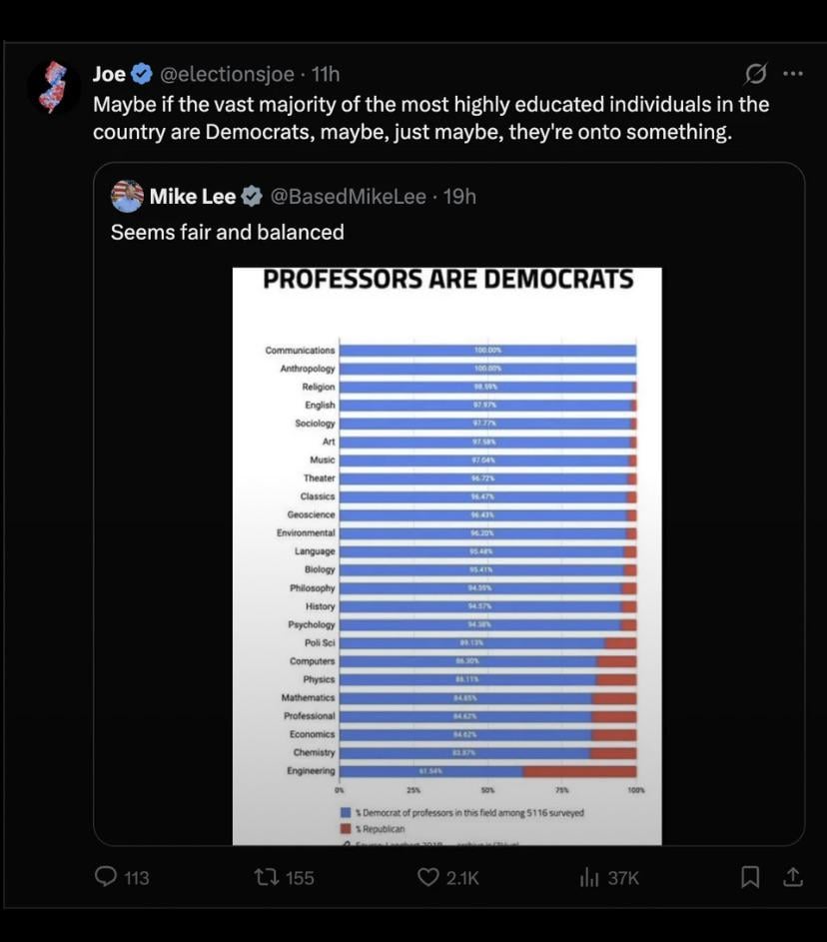Click the Joe display name
Image resolution: width=827 pixels, height=942 pixels.
(x=109, y=74)
